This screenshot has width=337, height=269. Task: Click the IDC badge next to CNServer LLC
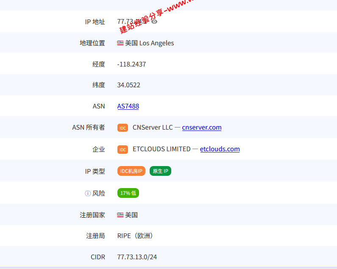(x=123, y=128)
